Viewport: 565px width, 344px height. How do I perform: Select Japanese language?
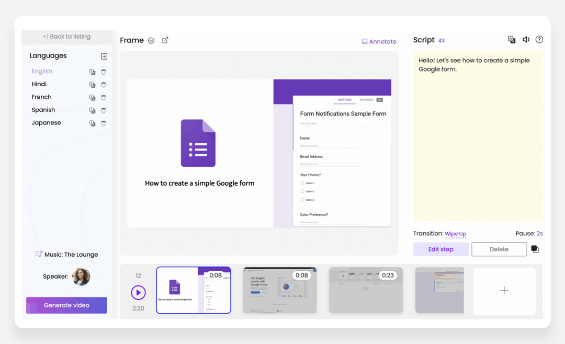pyautogui.click(x=46, y=122)
